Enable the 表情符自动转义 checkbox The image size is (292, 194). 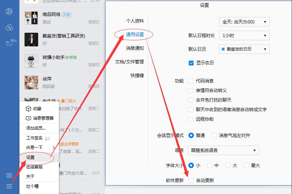[191, 91]
